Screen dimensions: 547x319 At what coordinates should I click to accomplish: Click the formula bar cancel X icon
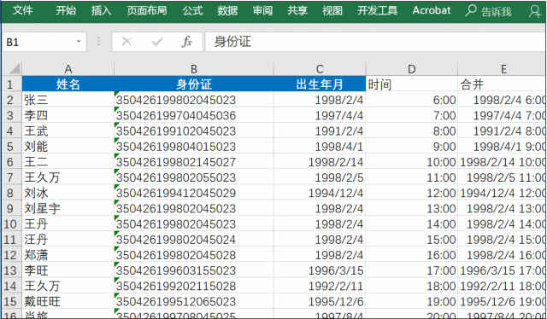click(x=126, y=42)
